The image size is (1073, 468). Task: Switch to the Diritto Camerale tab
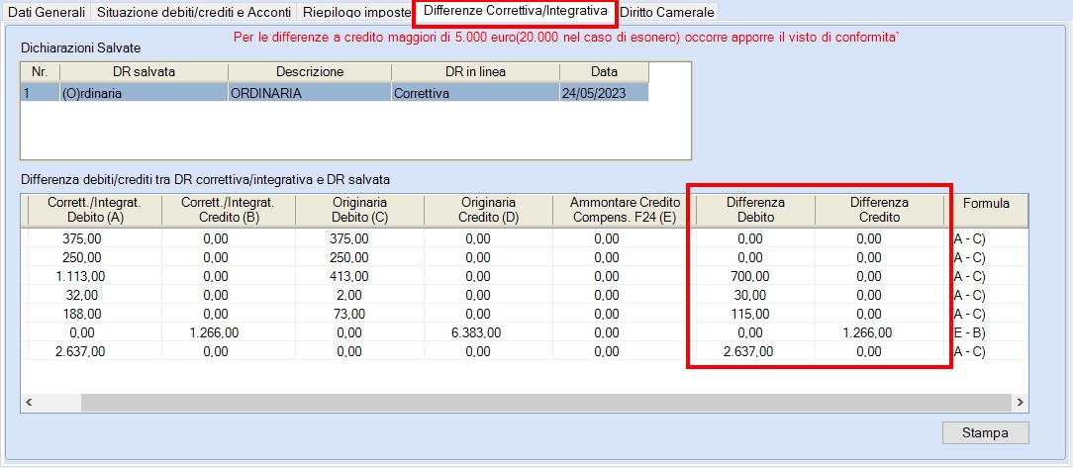pos(667,12)
